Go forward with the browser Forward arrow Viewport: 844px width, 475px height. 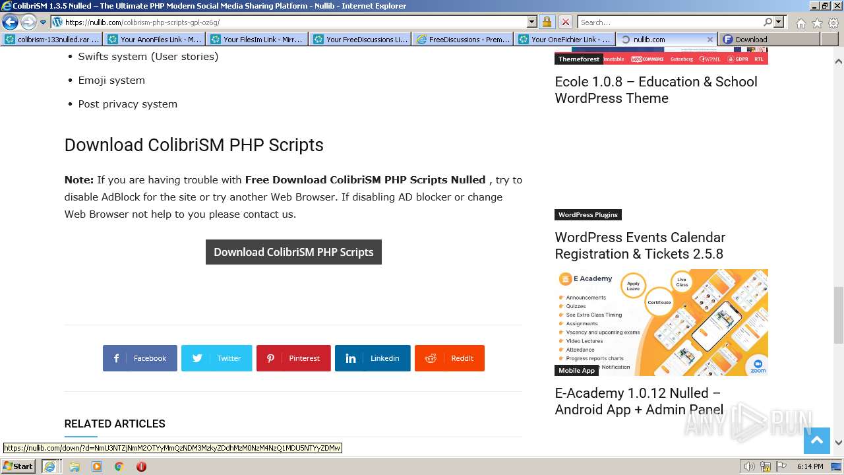point(28,22)
